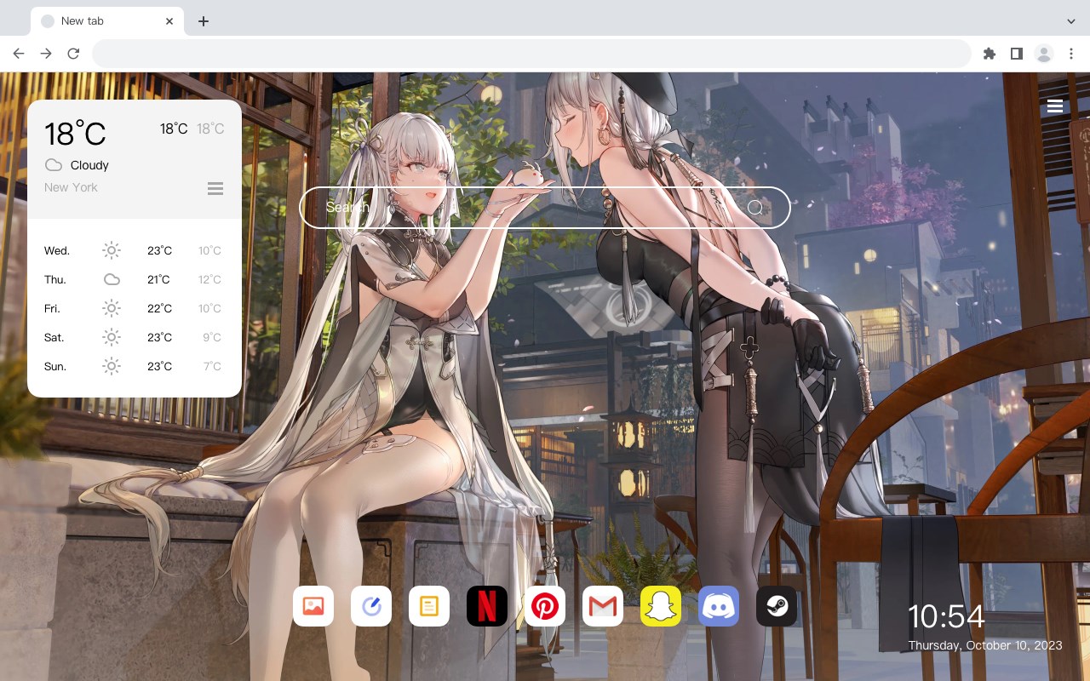Viewport: 1090px width, 681px height.
Task: Select the Wed. forecast row
Action: point(134,250)
